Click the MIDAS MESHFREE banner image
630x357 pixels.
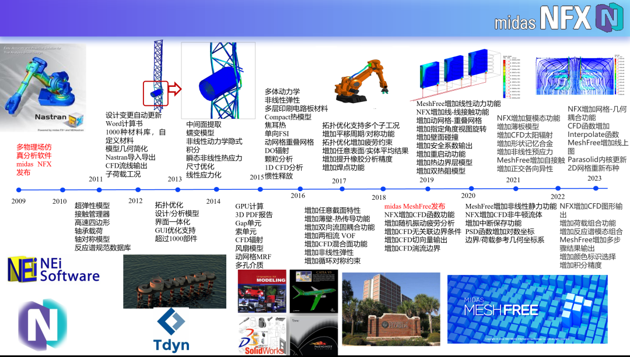click(x=527, y=309)
